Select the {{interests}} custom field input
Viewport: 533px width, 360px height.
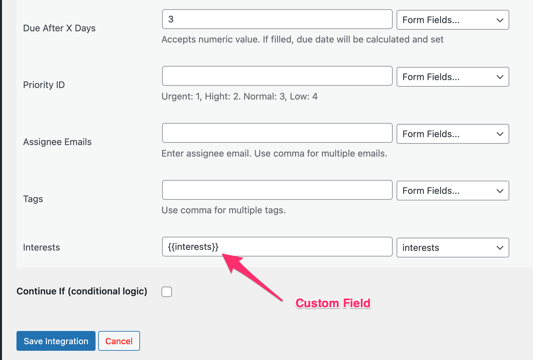(x=277, y=247)
